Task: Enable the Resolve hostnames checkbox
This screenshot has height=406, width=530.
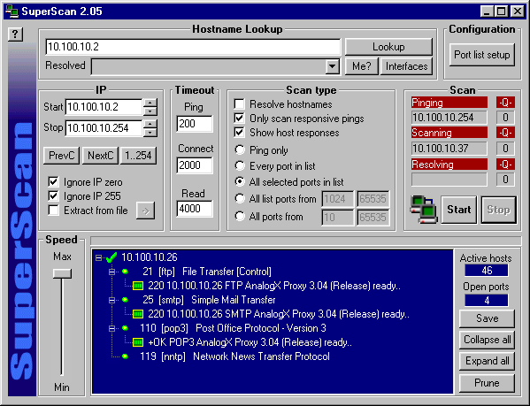Action: point(239,103)
